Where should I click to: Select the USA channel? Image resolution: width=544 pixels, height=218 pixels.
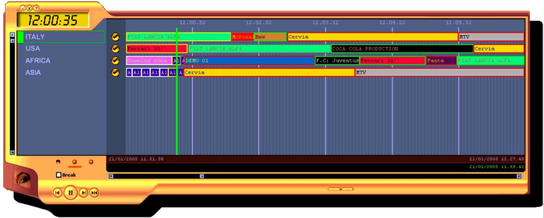click(x=33, y=48)
